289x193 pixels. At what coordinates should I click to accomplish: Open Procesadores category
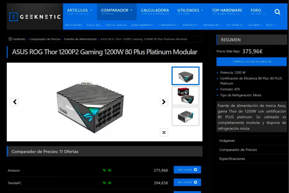pos(74,25)
